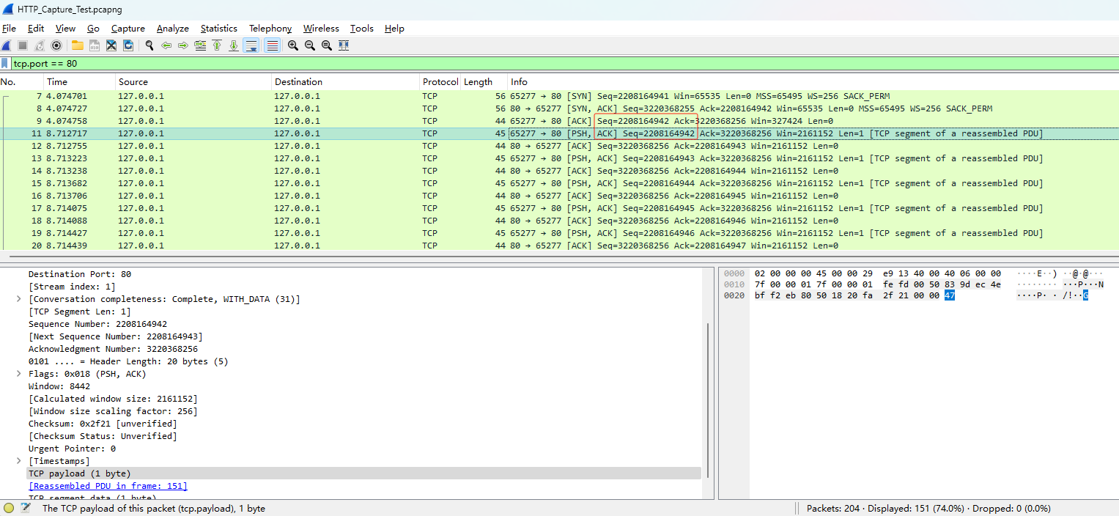
Task: Select packet 19 at time 8.714427
Action: [x=559, y=233]
